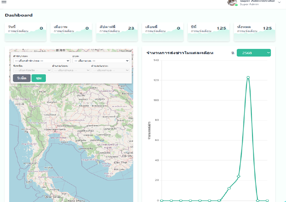Select the สัปดาห์นี้ weekly stats card
The height and width of the screenshot is (202, 286).
(x=117, y=32)
